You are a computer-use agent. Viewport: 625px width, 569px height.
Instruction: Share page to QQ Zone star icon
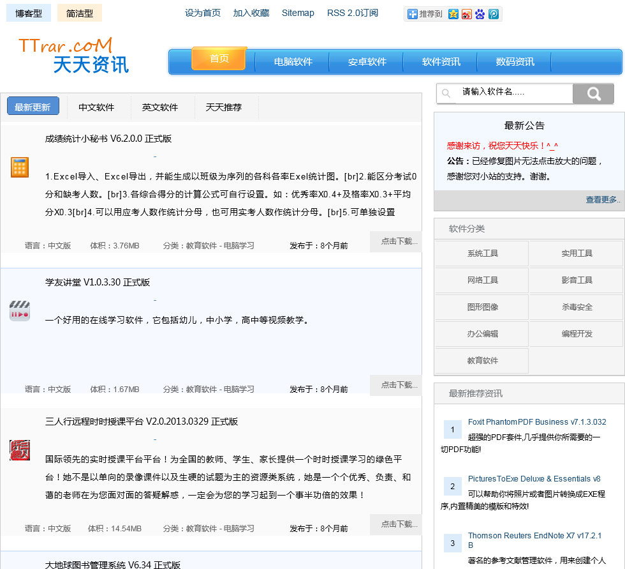tap(453, 14)
